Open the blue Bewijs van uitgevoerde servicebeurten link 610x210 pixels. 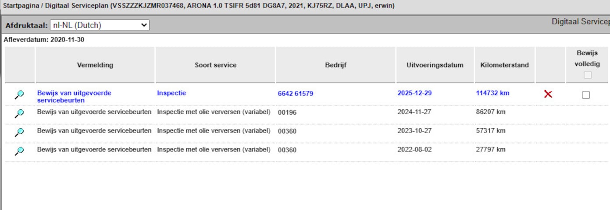point(74,97)
